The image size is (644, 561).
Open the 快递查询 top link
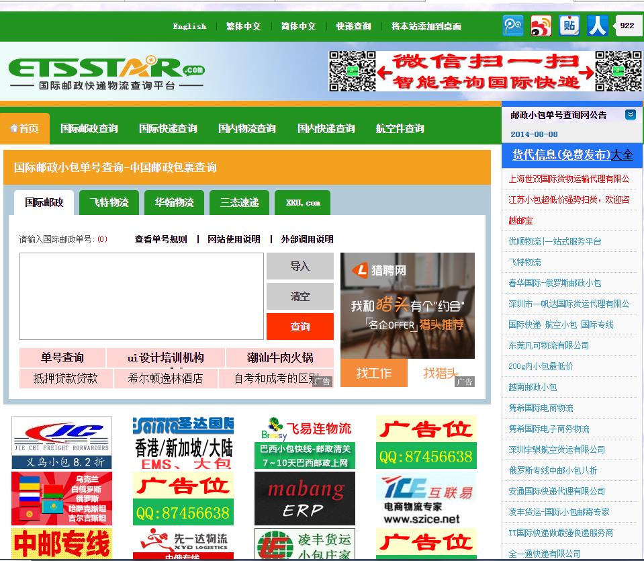[354, 26]
